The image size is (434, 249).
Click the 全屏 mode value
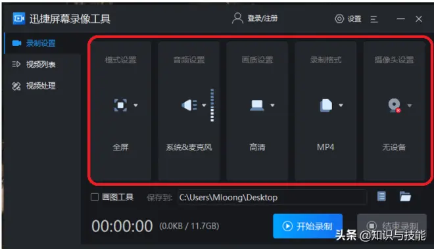tap(120, 147)
